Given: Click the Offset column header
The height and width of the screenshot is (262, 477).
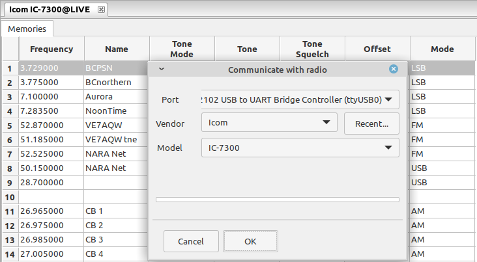Looking at the screenshot, I should click(x=377, y=49).
